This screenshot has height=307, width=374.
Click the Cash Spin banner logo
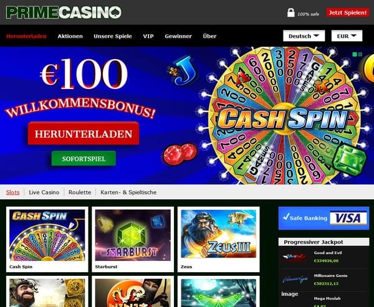pos(284,119)
